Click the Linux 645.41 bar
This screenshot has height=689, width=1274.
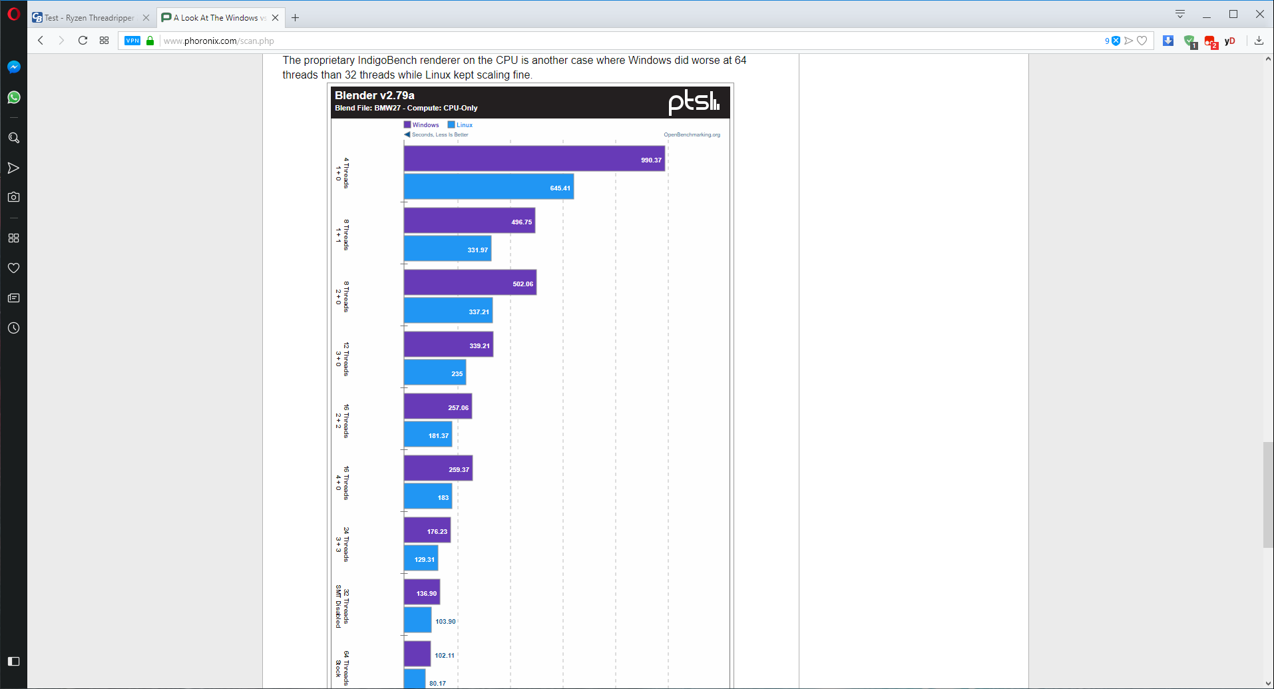pos(489,187)
